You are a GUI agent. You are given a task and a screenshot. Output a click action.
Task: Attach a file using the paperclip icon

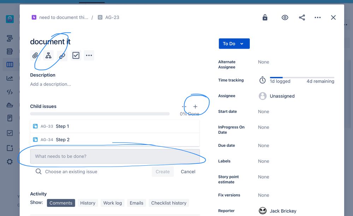35,55
